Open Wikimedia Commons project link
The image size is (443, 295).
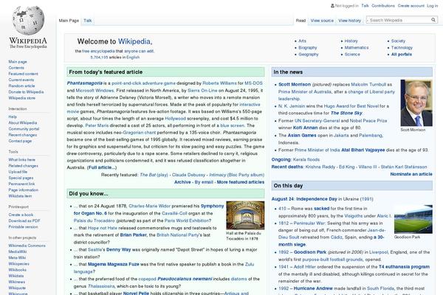(27, 246)
